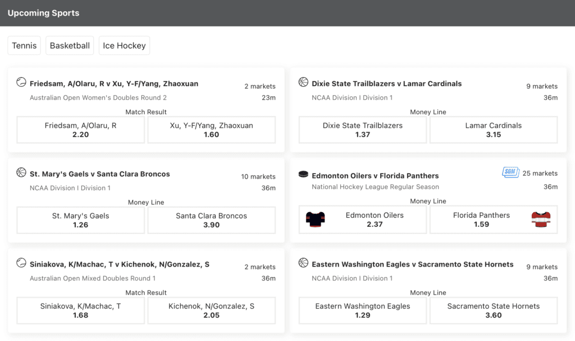Pick Lamar Cardinals at 3.15 odds
575x341 pixels.
494,130
